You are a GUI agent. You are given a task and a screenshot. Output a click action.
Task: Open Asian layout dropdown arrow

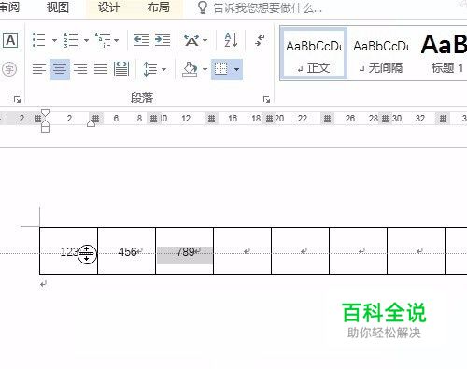click(x=205, y=40)
